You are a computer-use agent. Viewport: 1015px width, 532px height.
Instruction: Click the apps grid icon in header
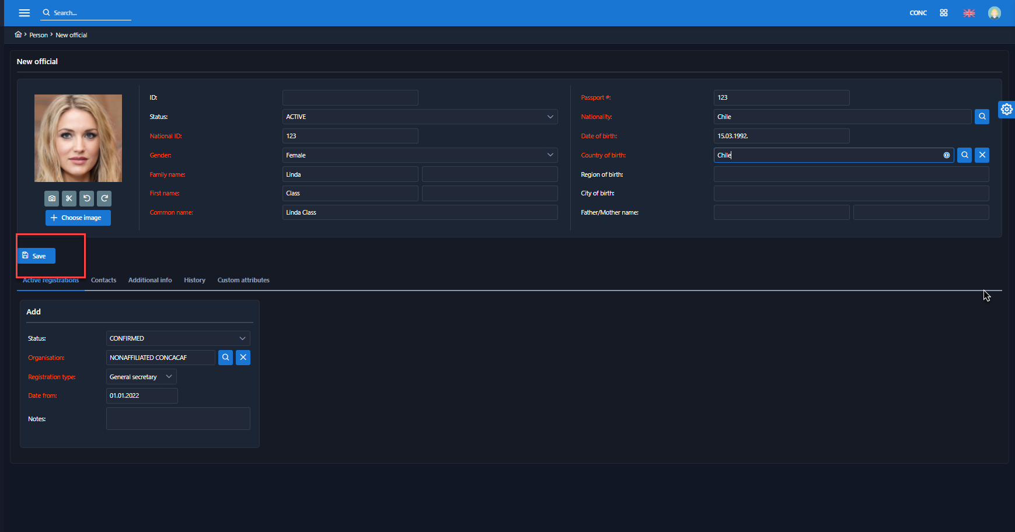[944, 13]
